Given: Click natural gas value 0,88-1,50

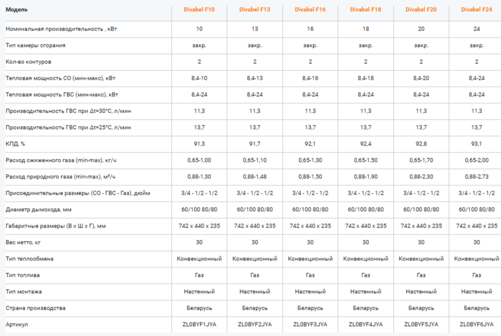Looking at the screenshot, I should (310, 177).
